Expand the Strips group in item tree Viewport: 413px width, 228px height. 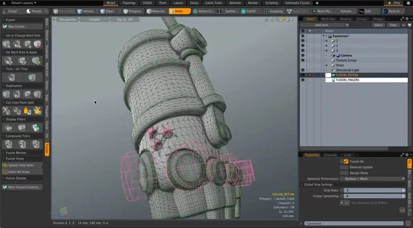point(327,65)
